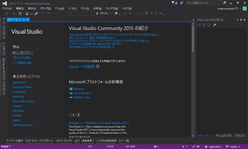Click the Solution Explorer pin auto-hide icon
This screenshot has height=149, width=248.
click(x=241, y=20)
